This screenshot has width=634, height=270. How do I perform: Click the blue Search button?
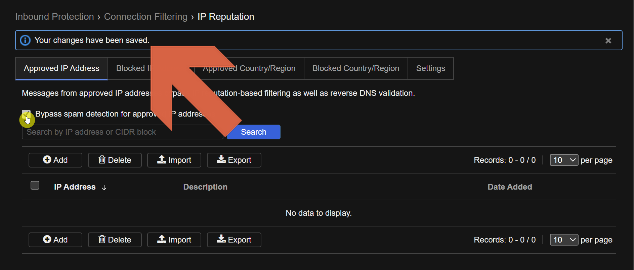click(253, 132)
